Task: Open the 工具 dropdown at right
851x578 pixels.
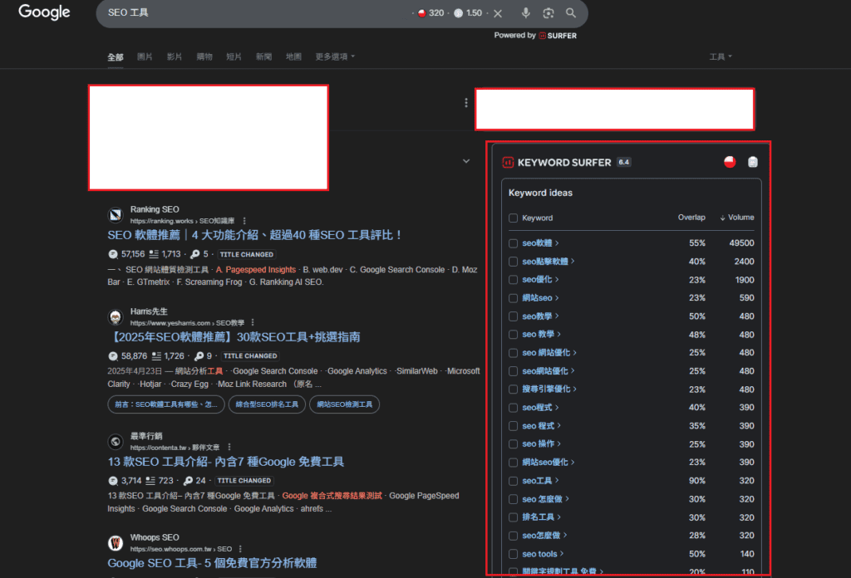Action: coord(721,56)
